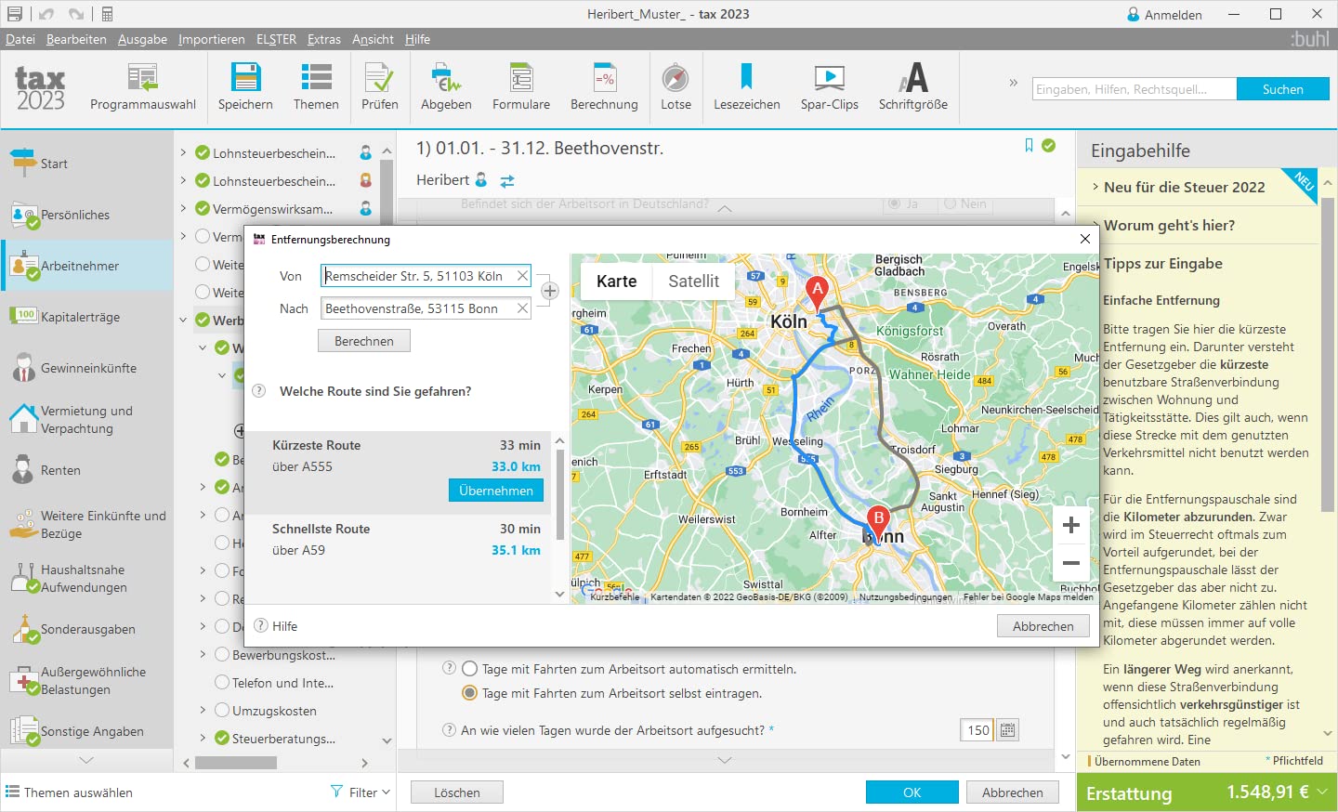The image size is (1338, 812).
Task: Go to Start in the sidebar
Action: (87, 164)
